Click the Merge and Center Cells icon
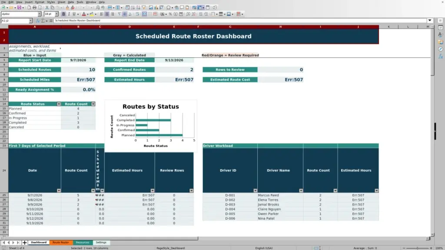Image resolution: width=445 pixels, height=250 pixels. [144, 14]
